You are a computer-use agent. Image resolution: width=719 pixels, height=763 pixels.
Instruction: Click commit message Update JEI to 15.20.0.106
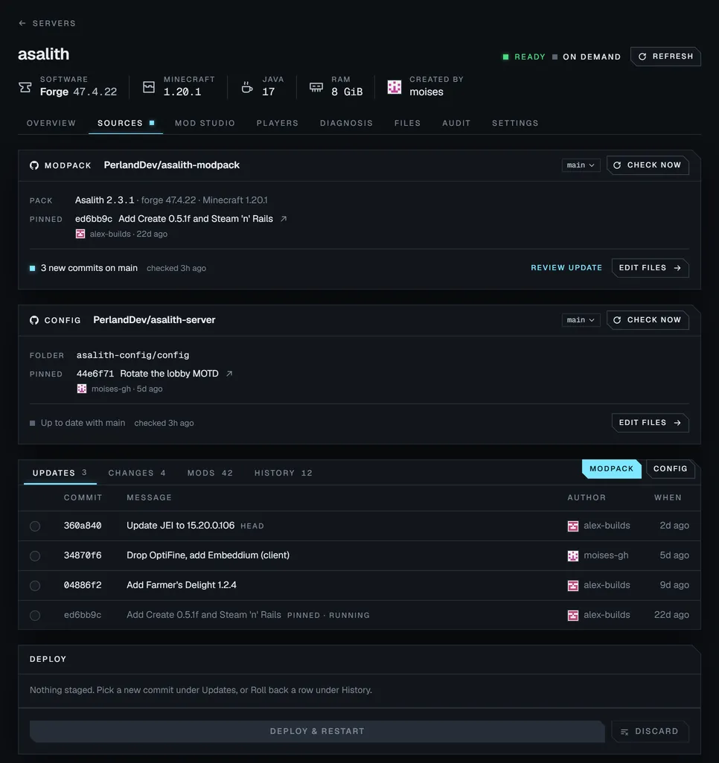180,526
